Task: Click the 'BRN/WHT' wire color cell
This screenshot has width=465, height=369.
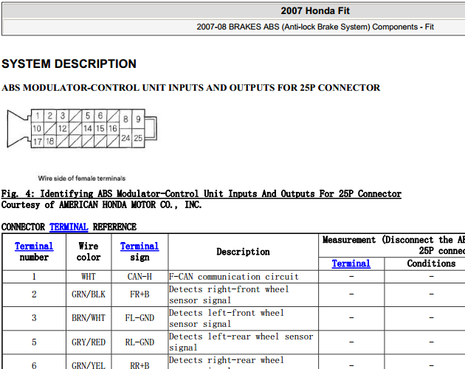Action: [x=89, y=318]
